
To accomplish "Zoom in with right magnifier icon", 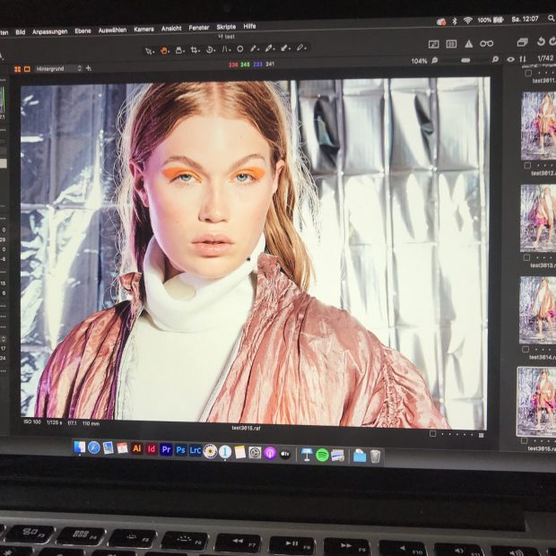I will 495,59.
